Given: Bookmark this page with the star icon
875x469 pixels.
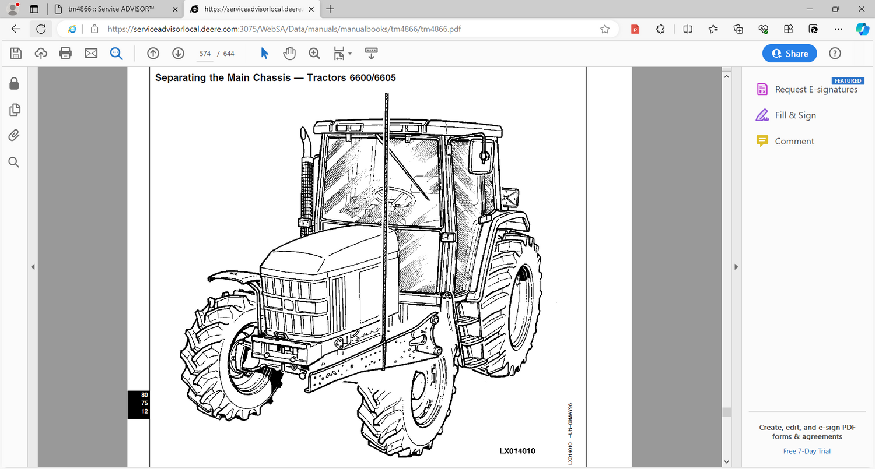Looking at the screenshot, I should pyautogui.click(x=605, y=29).
